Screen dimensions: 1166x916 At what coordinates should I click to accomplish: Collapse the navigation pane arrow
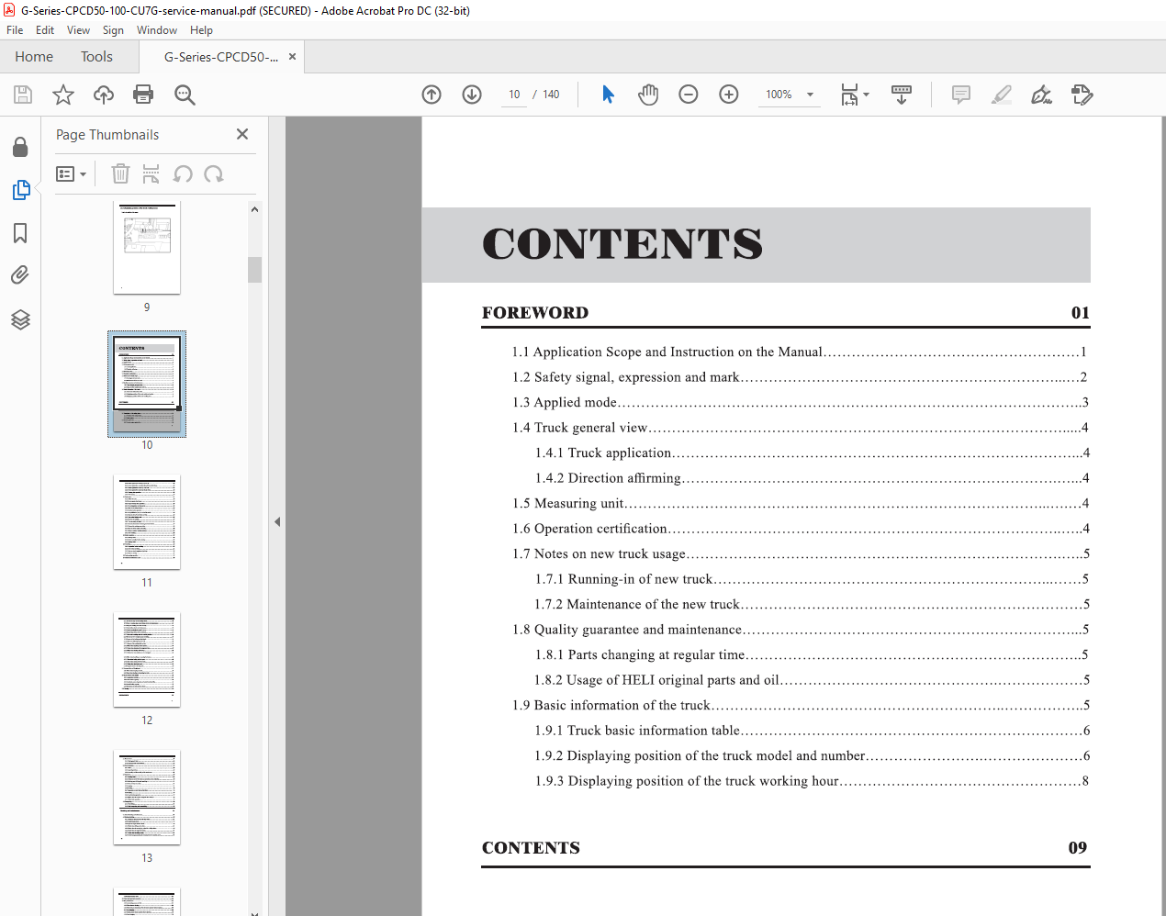click(277, 521)
